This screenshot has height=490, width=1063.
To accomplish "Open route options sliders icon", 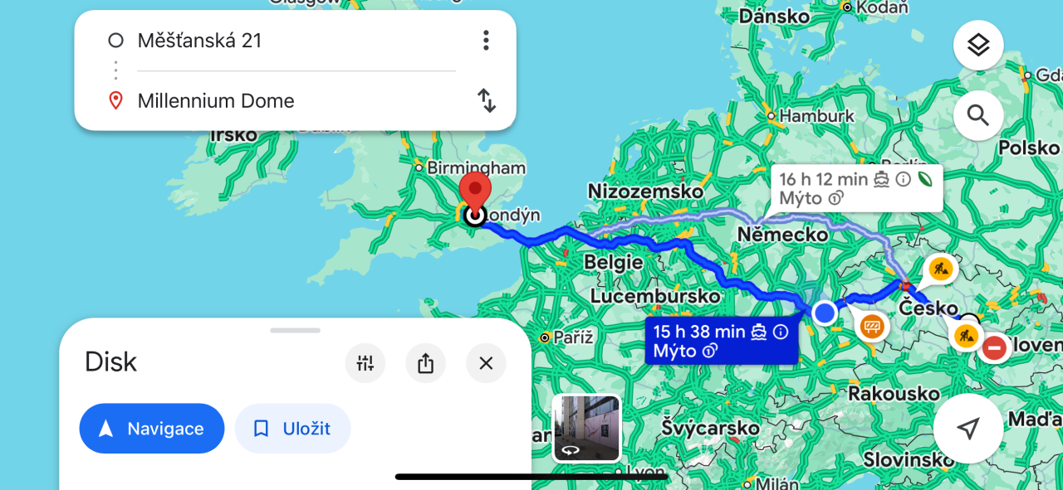I will tap(365, 363).
